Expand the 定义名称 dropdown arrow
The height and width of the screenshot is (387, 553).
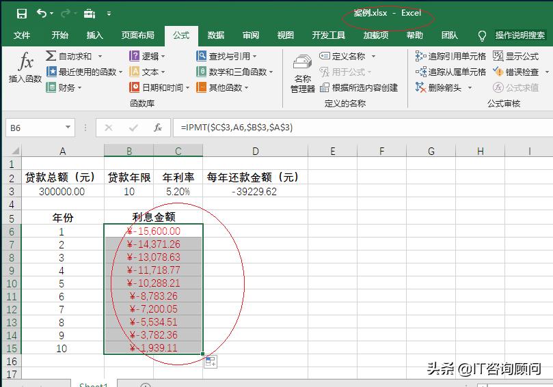tap(373, 57)
